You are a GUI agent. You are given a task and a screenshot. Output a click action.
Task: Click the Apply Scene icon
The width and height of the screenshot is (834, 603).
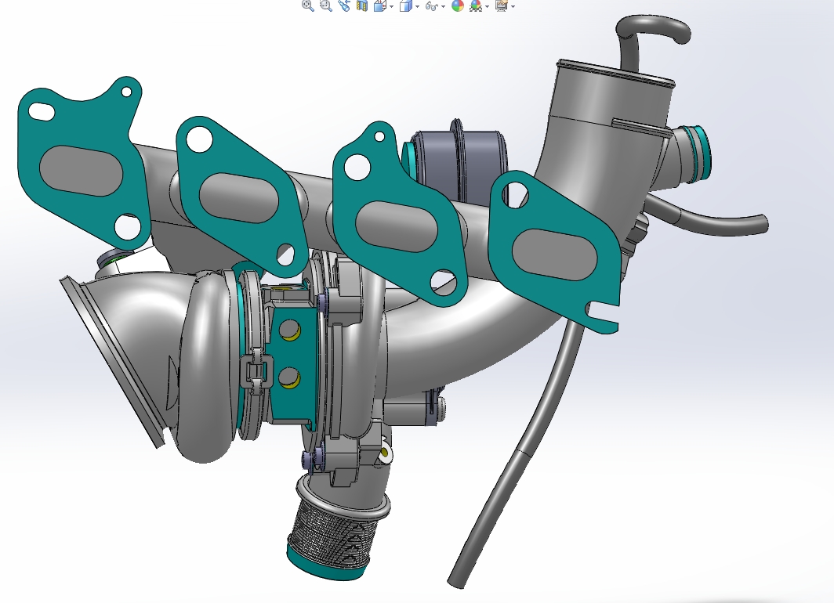476,5
